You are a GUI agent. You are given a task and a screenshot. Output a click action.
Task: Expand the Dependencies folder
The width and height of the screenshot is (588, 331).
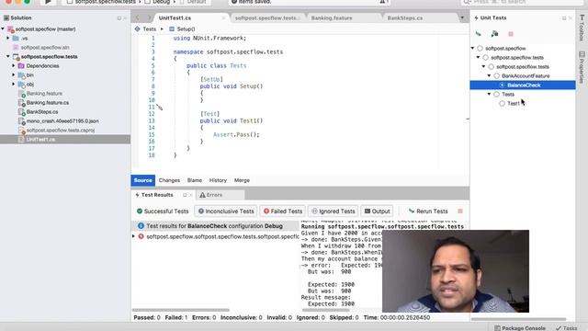14,65
